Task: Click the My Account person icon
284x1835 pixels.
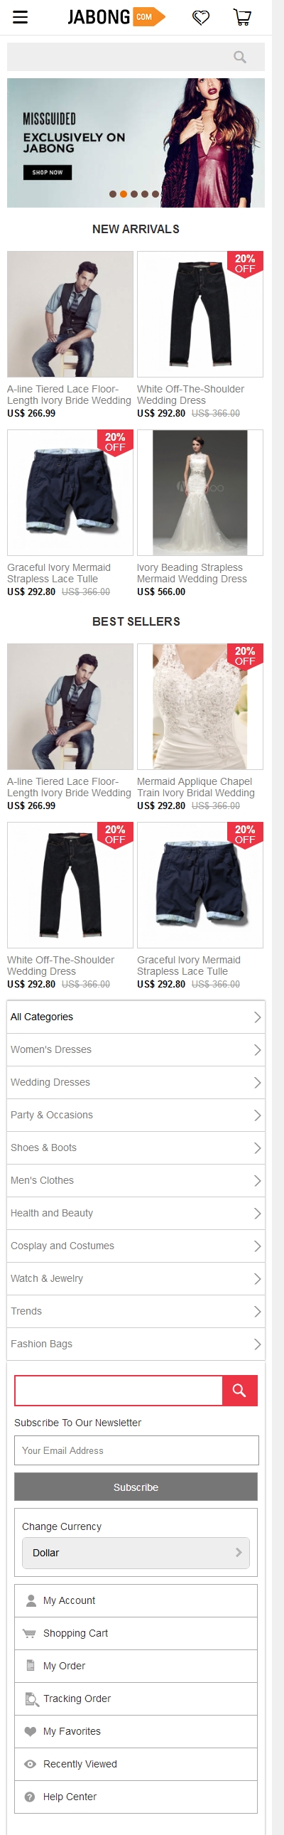Action: (31, 1600)
